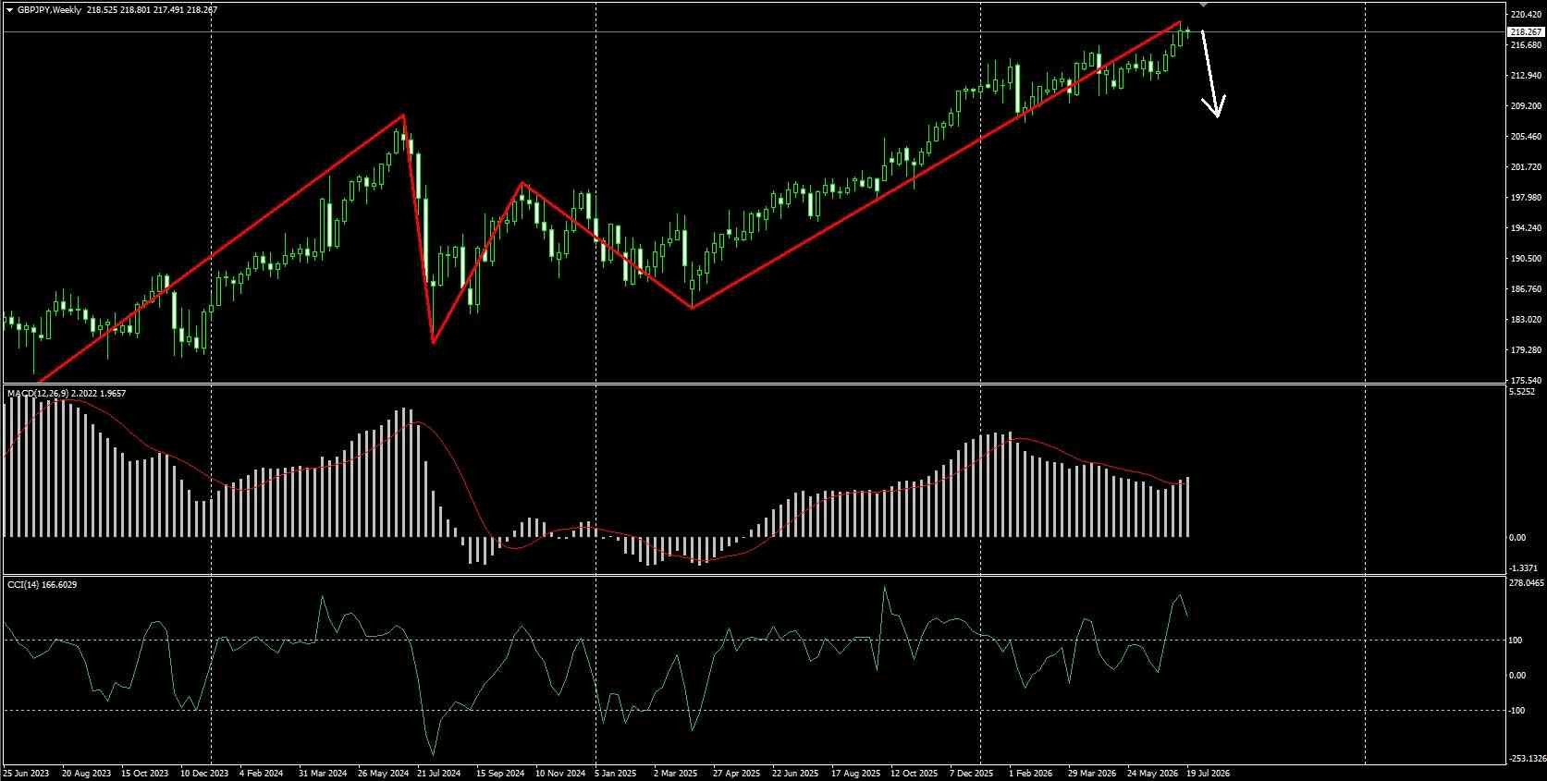This screenshot has height=781, width=1547.
Task: Click the 205.460 price scale value
Action: click(x=1525, y=137)
